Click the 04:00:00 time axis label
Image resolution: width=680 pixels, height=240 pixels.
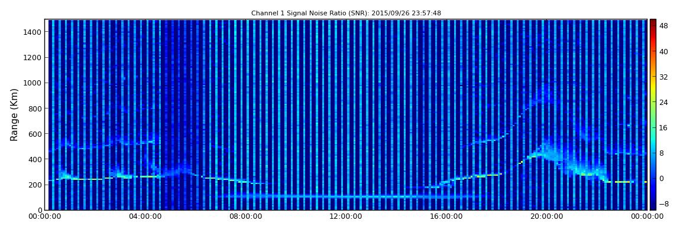pos(145,216)
